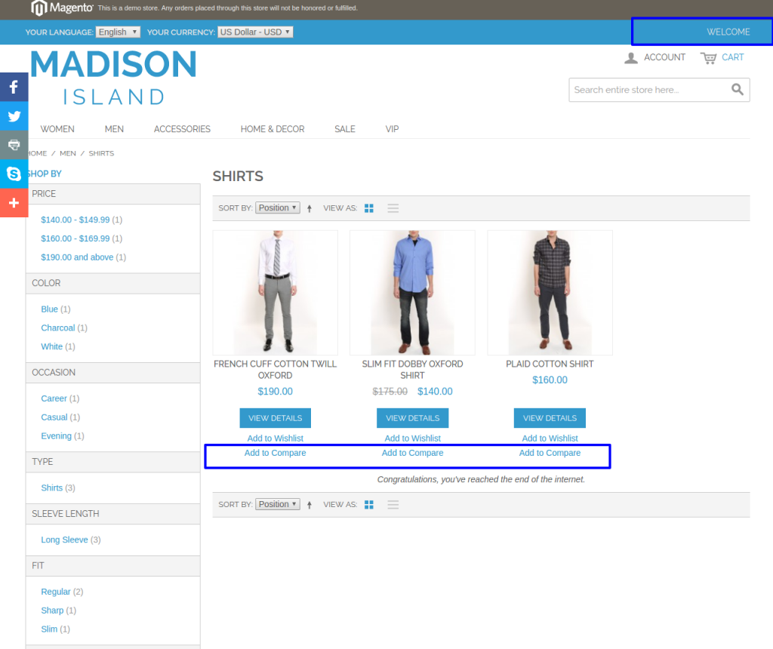Filter by Long Sleeve length

point(65,540)
